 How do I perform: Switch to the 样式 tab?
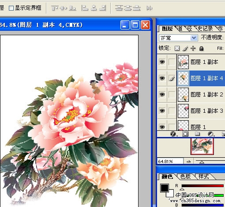pyautogui.click(x=203, y=177)
